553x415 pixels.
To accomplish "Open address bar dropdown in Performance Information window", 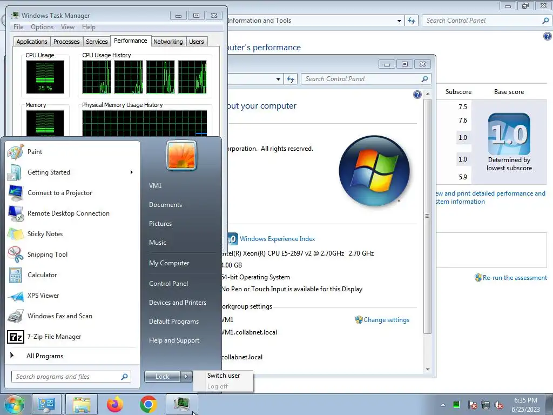I will coord(399,21).
